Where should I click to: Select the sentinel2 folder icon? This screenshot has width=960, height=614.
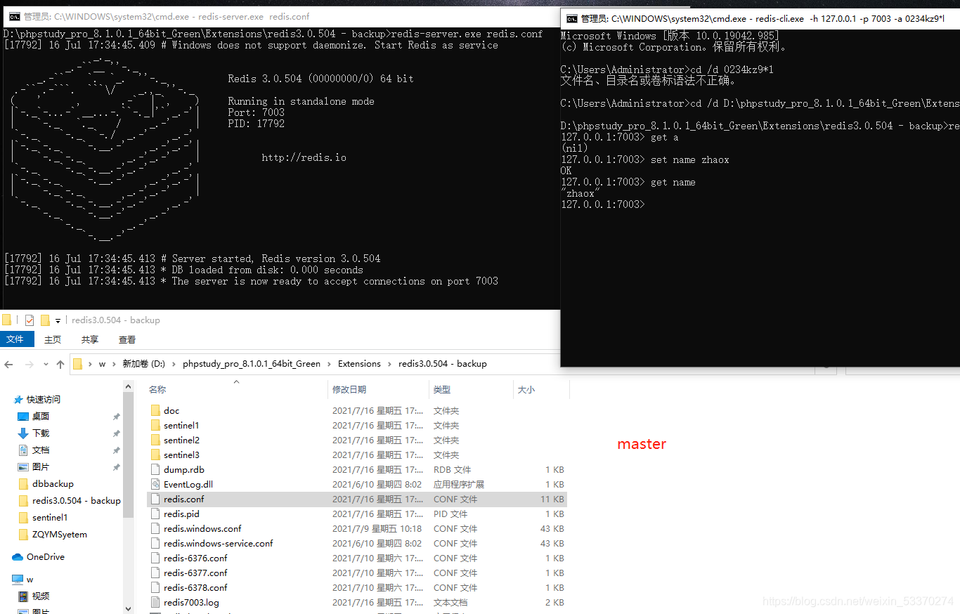click(155, 440)
